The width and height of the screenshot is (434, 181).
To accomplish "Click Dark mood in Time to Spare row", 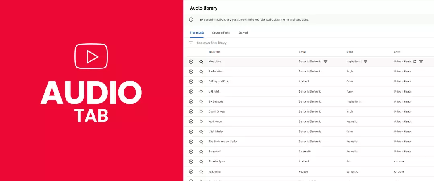I will click(349, 162).
